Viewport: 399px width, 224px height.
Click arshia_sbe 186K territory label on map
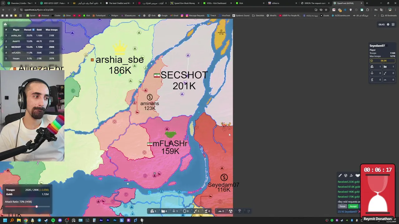point(120,65)
